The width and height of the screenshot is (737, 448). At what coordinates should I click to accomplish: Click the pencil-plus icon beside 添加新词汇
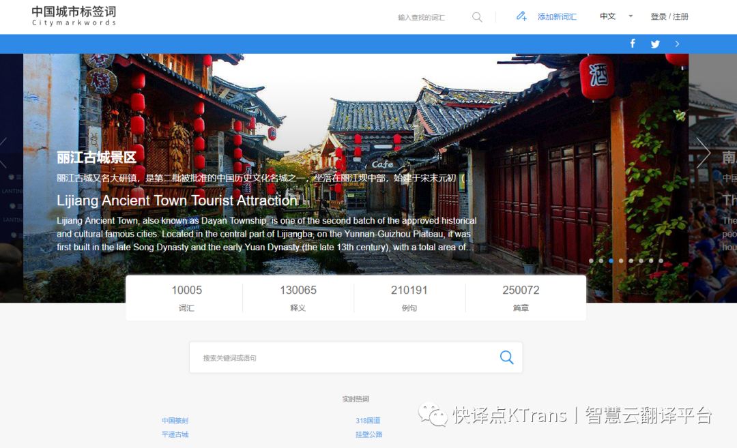click(521, 16)
